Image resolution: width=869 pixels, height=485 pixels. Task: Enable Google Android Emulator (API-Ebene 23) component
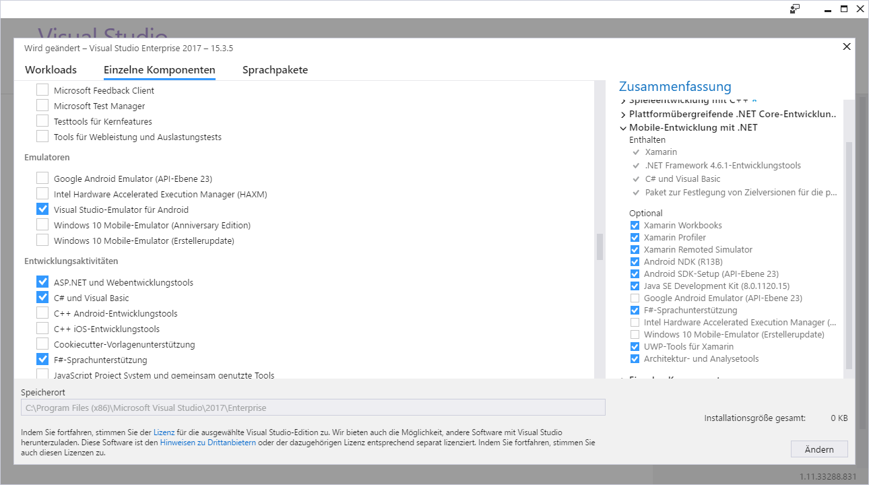(x=42, y=179)
